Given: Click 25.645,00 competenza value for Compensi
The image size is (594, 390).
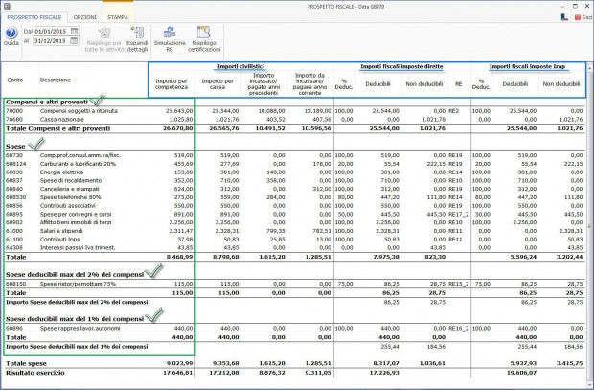Looking at the screenshot, I should (179, 111).
